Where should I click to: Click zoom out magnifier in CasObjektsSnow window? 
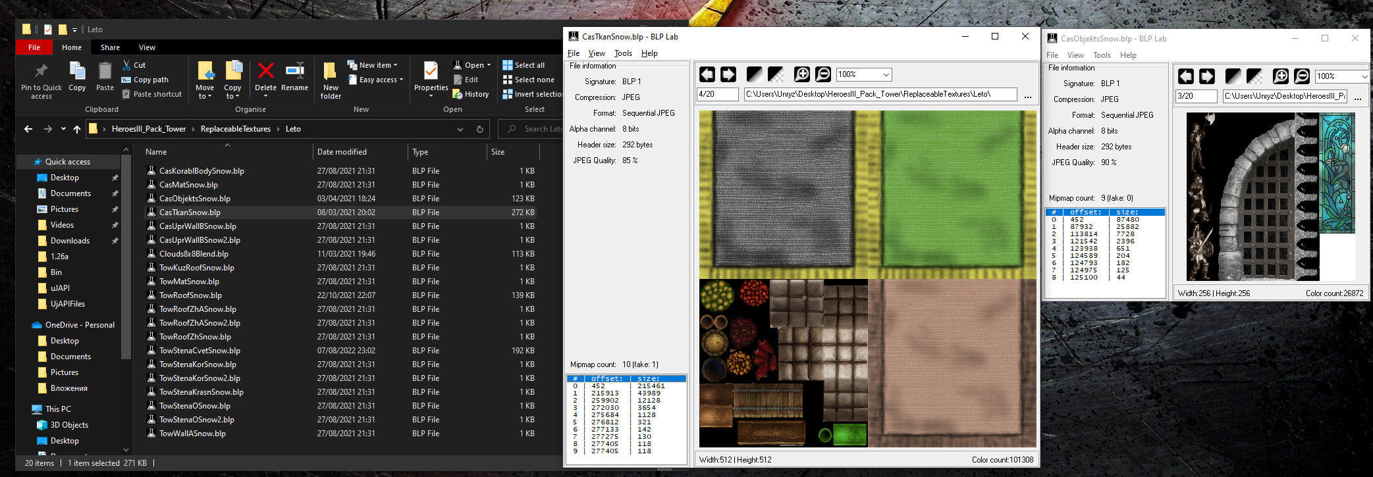(x=1301, y=77)
